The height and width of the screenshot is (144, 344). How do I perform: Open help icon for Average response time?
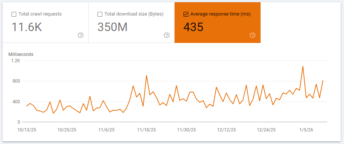[x=252, y=35]
